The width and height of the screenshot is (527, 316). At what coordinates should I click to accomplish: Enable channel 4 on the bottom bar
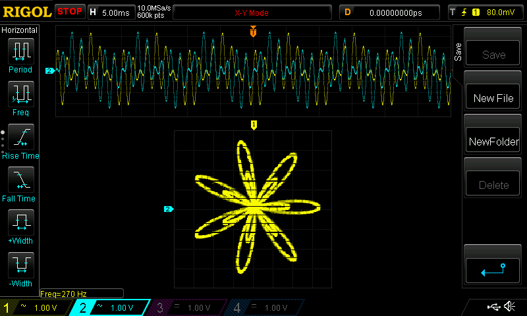[x=264, y=307]
